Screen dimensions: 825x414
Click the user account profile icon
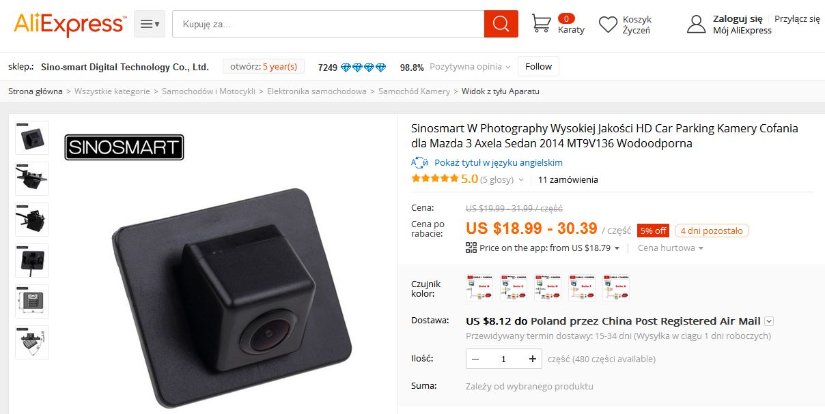696,25
